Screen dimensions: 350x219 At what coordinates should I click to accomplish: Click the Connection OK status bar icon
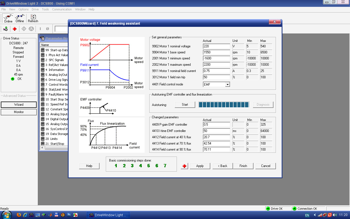coord(294,209)
